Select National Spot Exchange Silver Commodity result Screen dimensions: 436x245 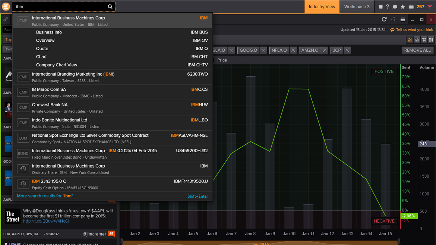tap(112, 138)
